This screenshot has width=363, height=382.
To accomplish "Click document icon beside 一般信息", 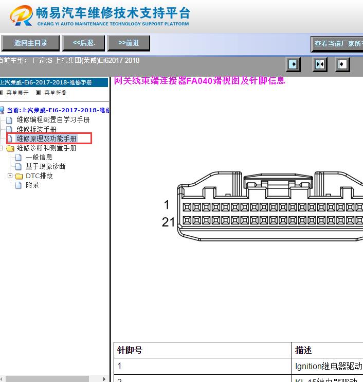I will 19,158.
